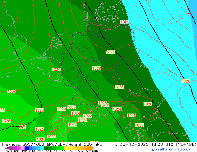Image resolution: width=197 pixels, height=152 pixels.
Task: Click the 570 legend value
Action: 72,151
